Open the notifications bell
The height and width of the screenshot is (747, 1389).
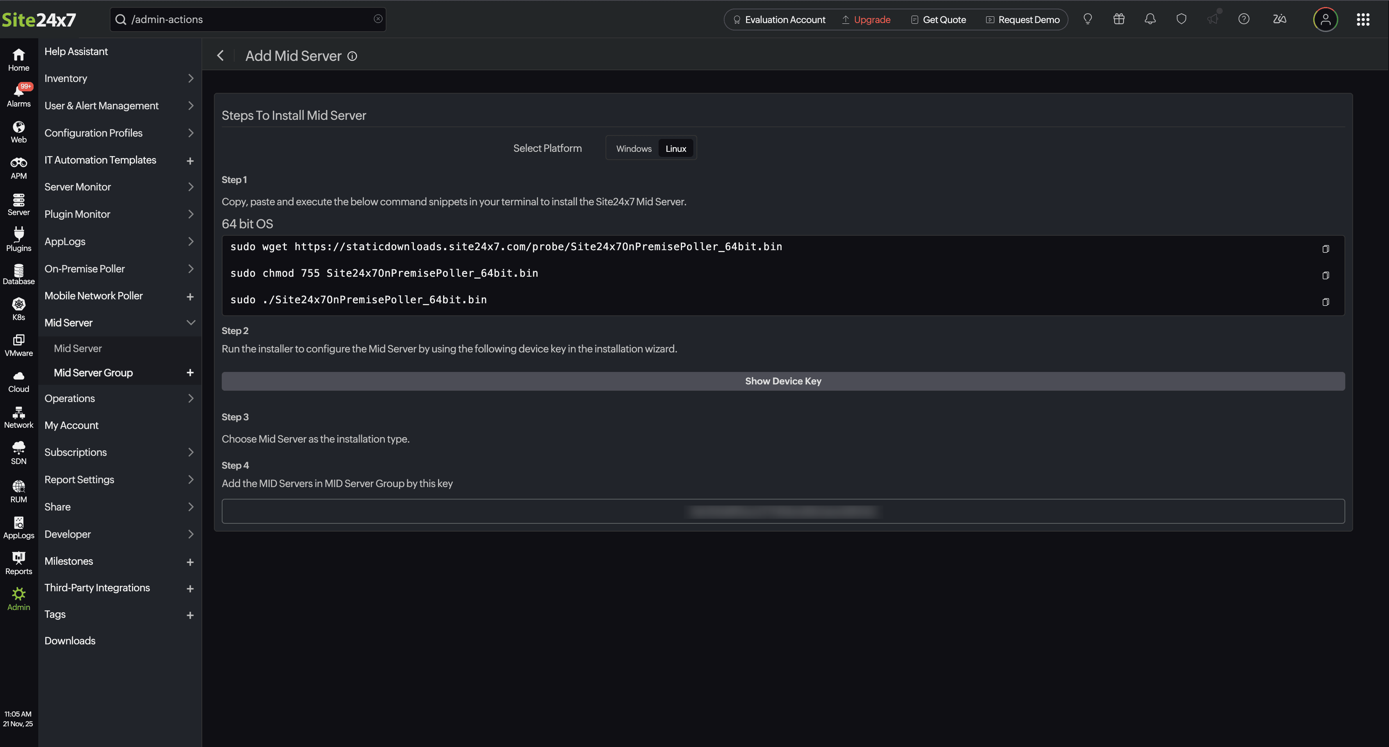point(1150,19)
